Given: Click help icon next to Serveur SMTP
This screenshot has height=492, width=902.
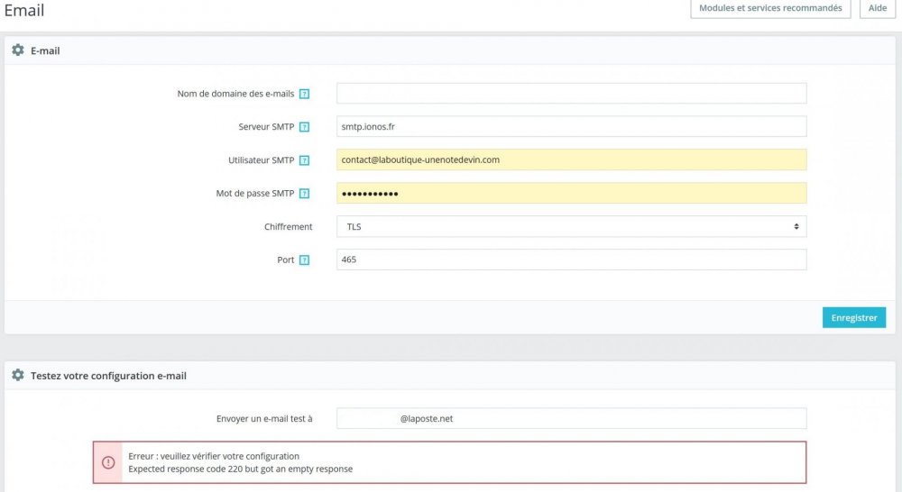Looking at the screenshot, I should point(304,127).
